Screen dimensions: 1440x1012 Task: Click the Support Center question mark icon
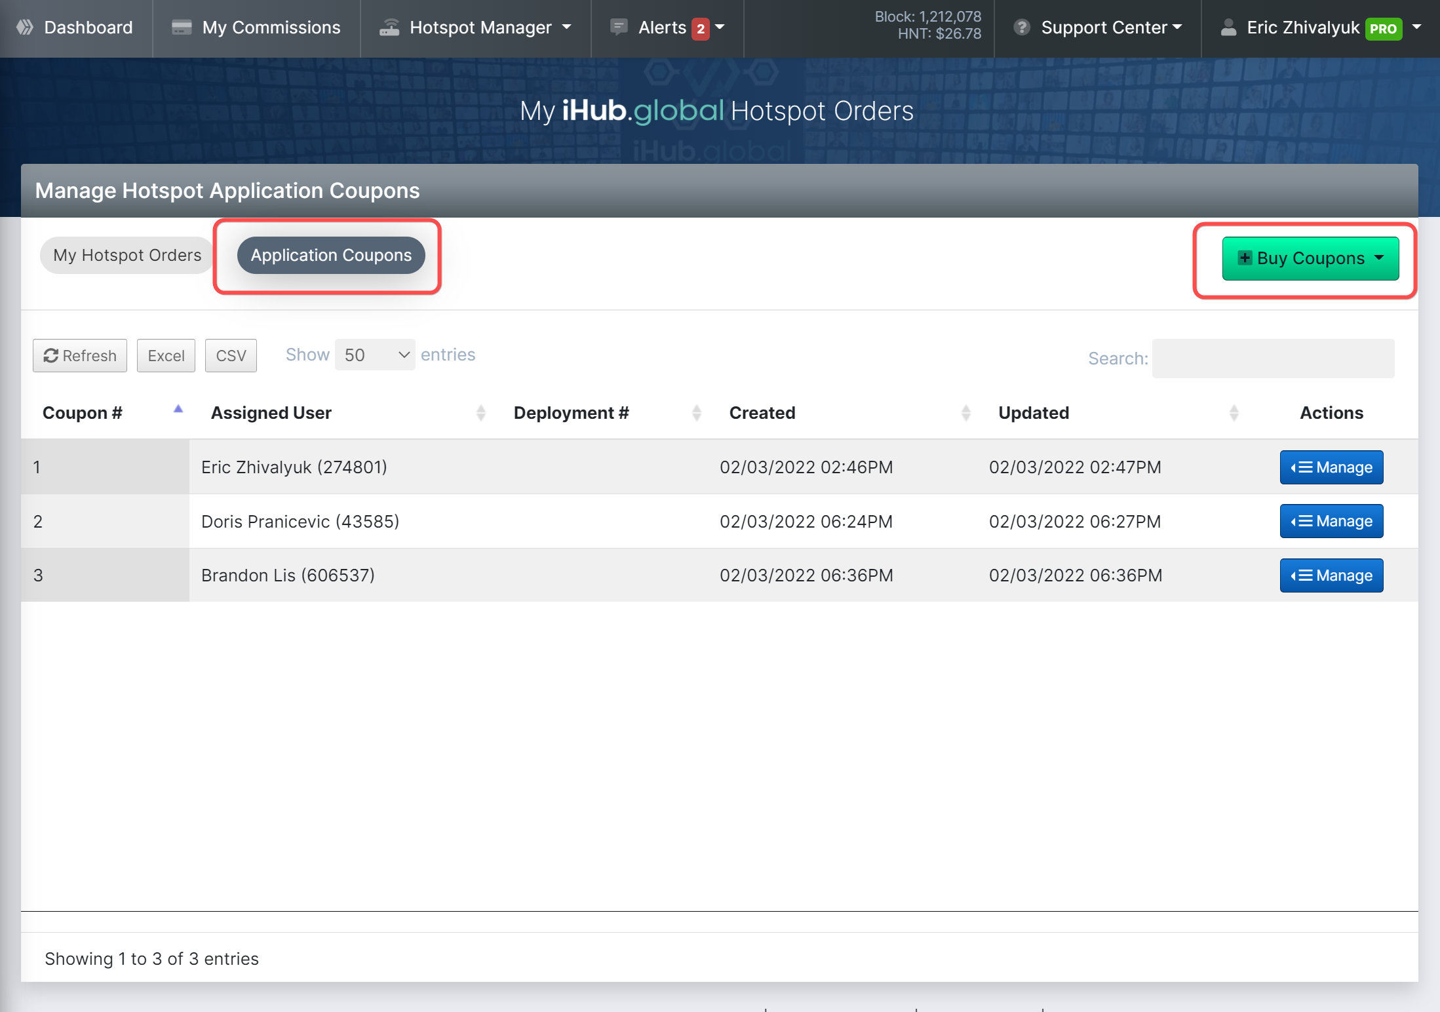pyautogui.click(x=1021, y=28)
